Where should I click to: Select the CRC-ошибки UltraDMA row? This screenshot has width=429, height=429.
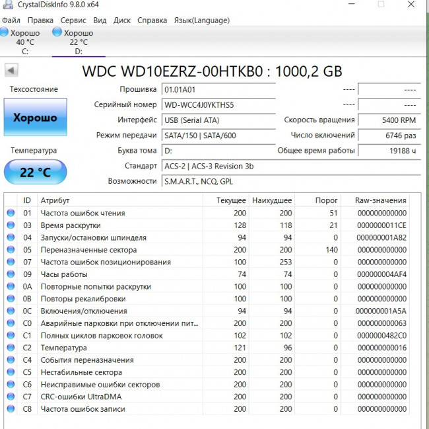(207, 397)
